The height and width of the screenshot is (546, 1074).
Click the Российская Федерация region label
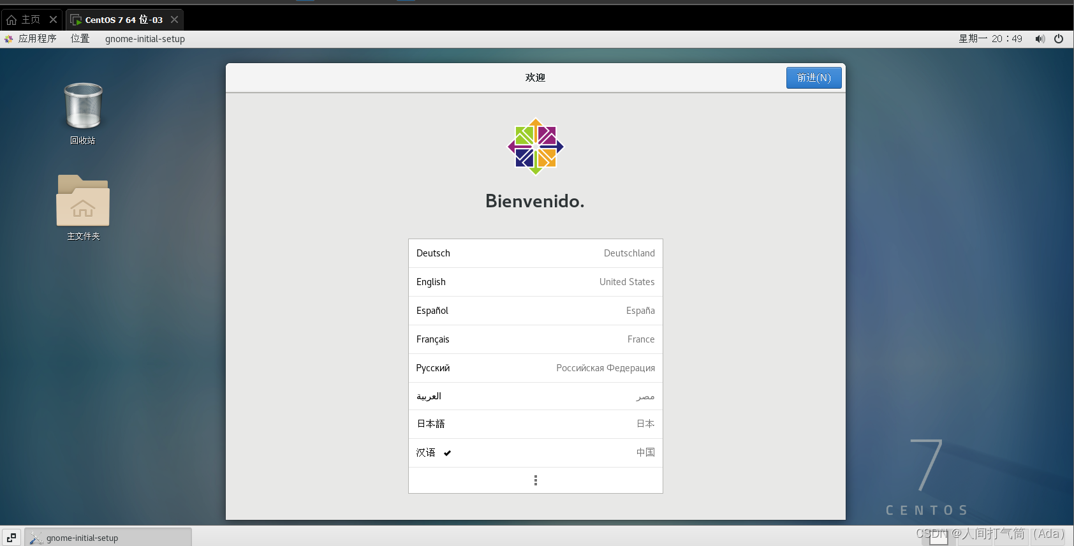pyautogui.click(x=606, y=368)
